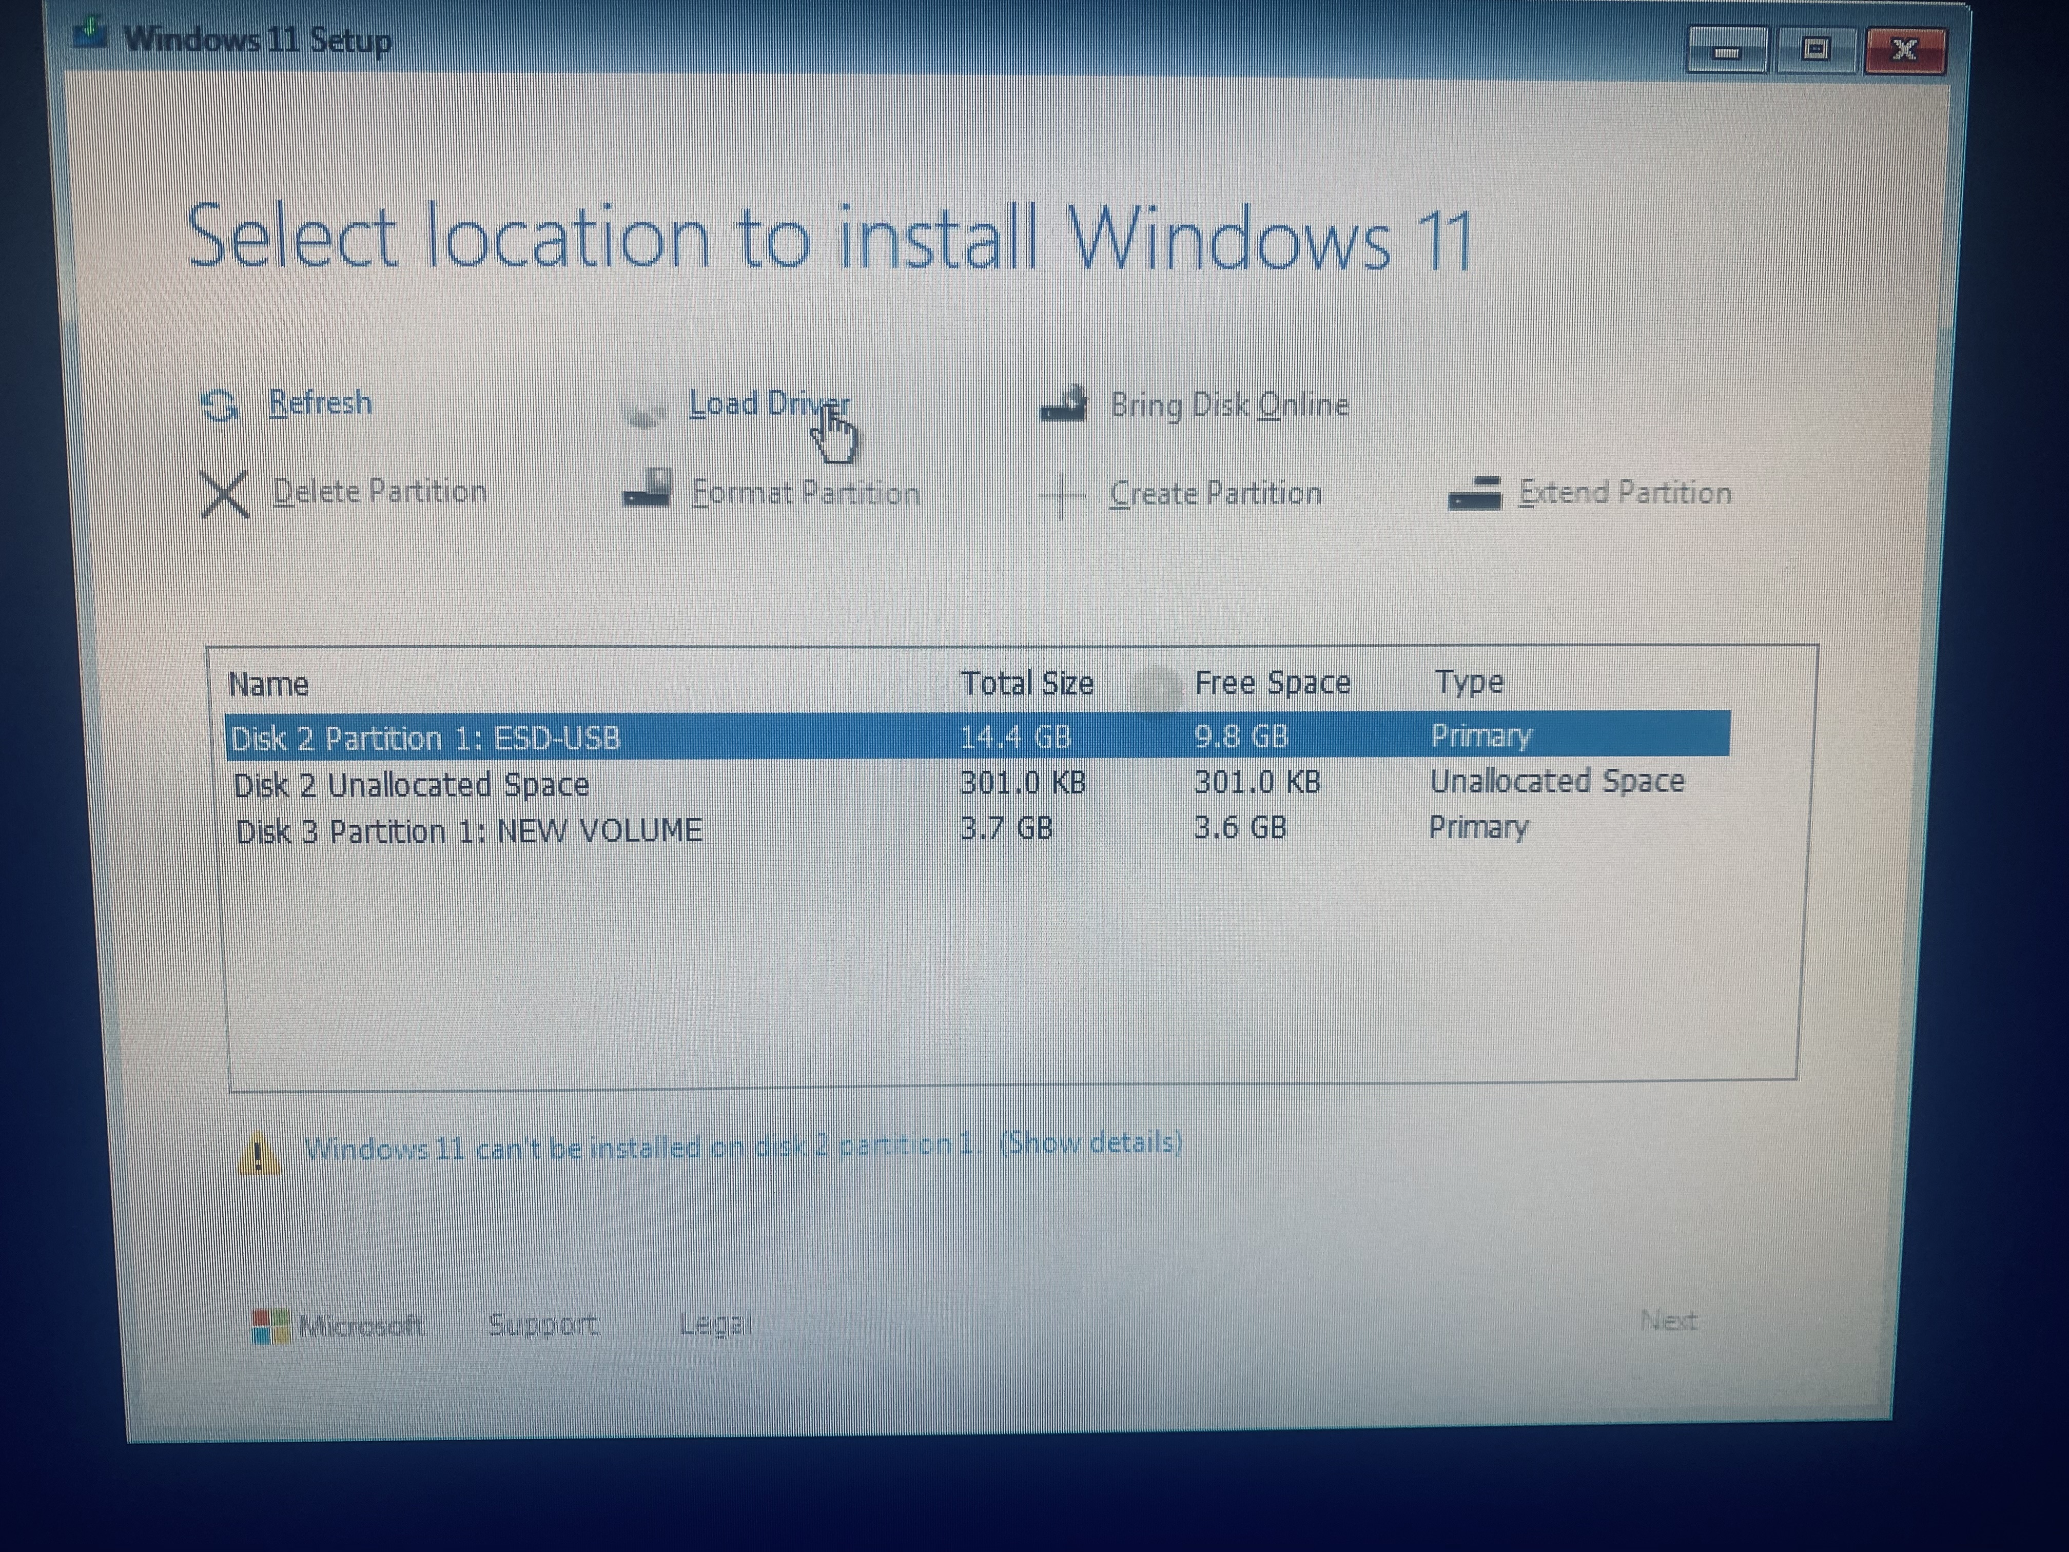This screenshot has width=2069, height=1552.
Task: Click the Free Space column header
Action: click(1272, 683)
